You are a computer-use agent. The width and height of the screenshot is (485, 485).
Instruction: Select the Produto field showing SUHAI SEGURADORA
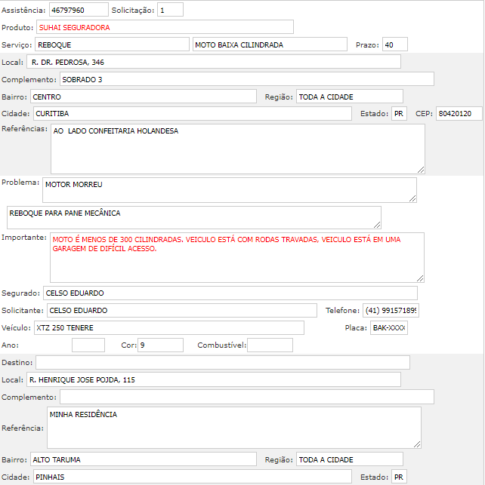(x=165, y=27)
